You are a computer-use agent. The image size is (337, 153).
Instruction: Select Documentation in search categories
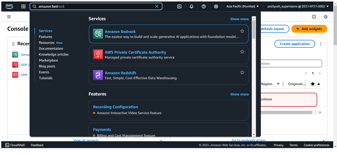[x=51, y=48]
